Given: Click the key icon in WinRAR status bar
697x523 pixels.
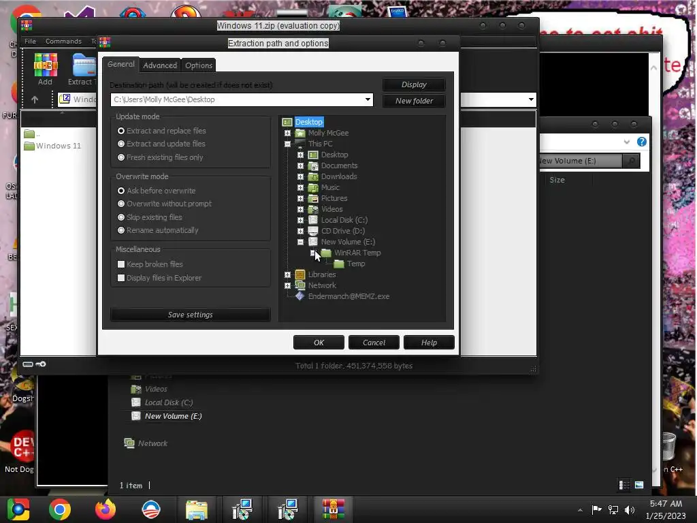Looking at the screenshot, I should point(41,364).
